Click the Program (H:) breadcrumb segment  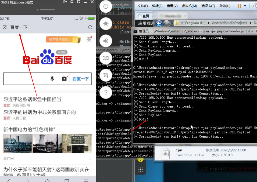(195, 23)
